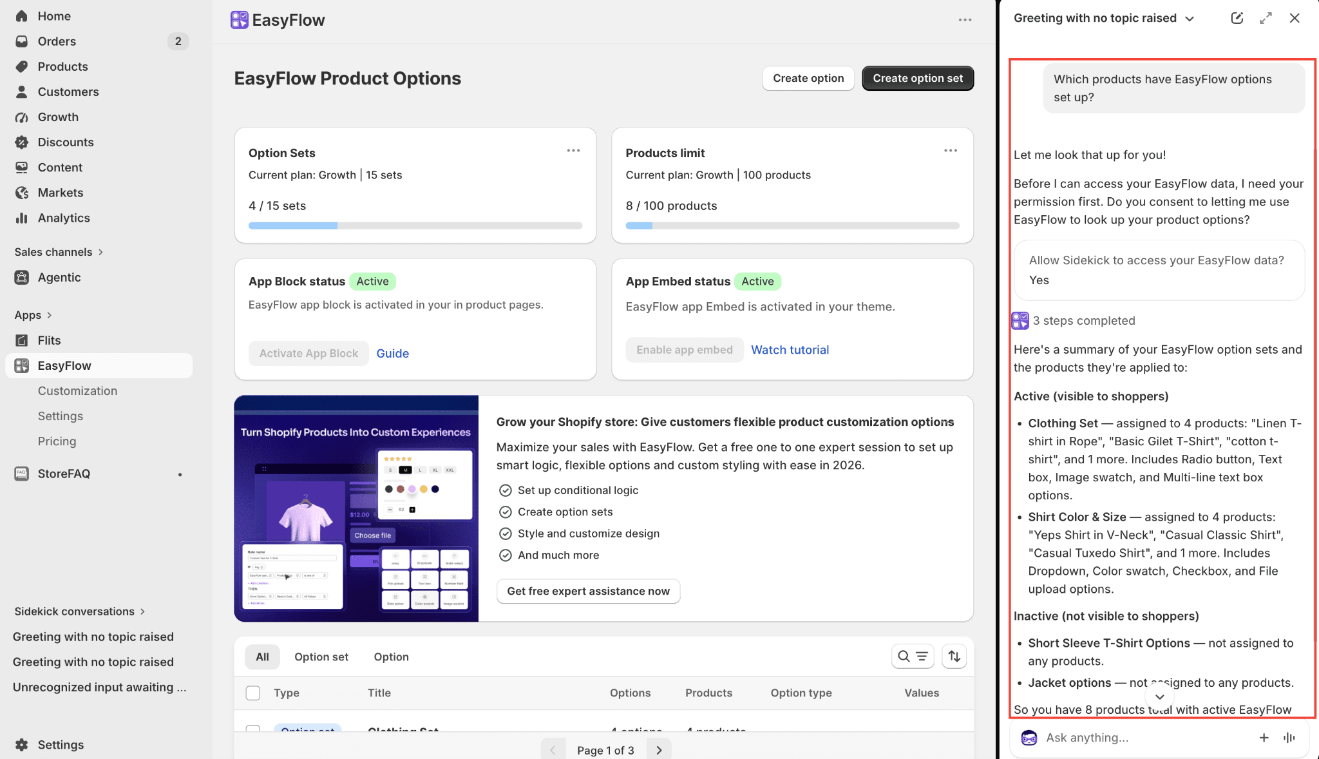
Task: Tick the select-all checkbox in table header
Action: tap(253, 693)
